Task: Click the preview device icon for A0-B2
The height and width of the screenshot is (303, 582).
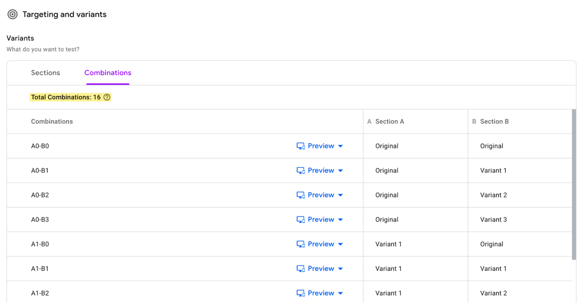Action: pos(300,195)
